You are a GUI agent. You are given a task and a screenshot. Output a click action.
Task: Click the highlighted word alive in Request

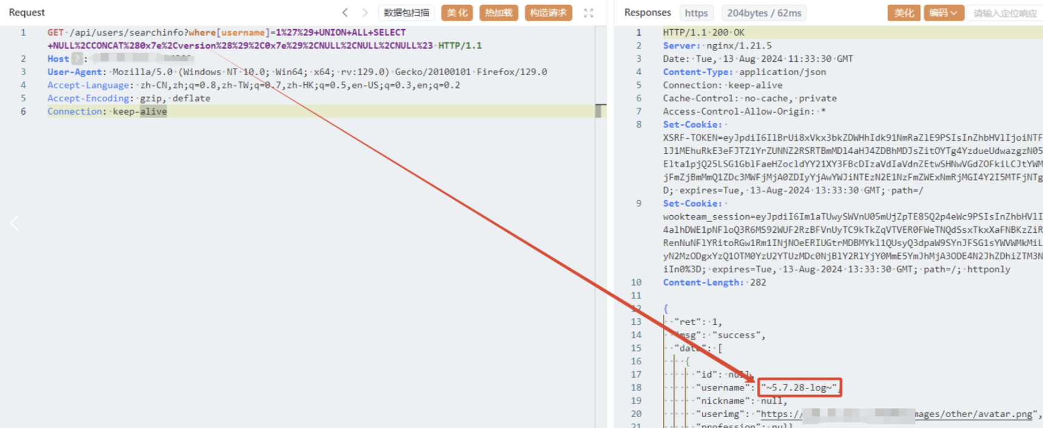[154, 111]
